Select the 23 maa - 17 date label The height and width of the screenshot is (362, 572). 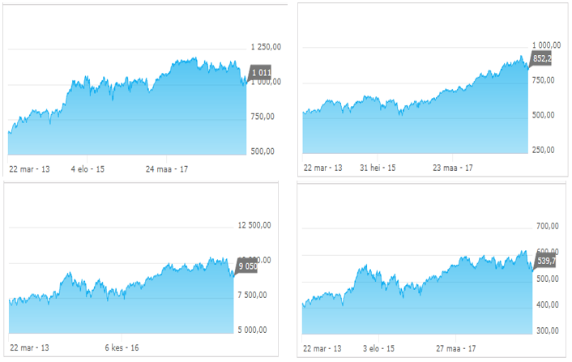tap(452, 168)
